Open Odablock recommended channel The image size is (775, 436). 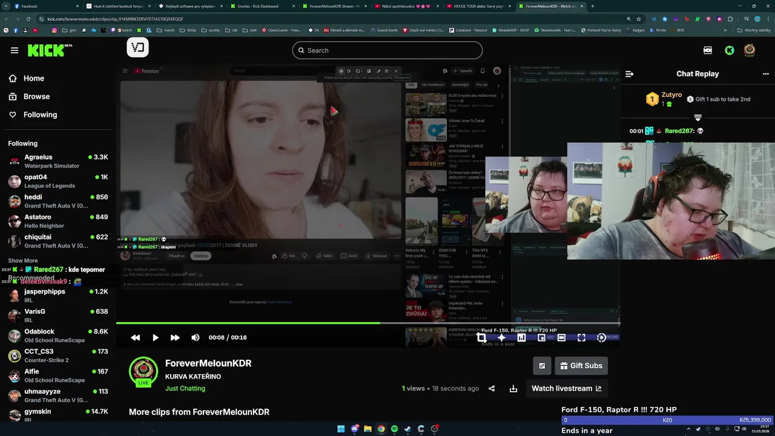pyautogui.click(x=58, y=335)
